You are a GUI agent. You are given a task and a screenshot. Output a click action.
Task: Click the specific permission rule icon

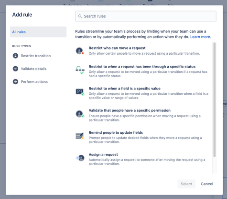[x=80, y=114]
